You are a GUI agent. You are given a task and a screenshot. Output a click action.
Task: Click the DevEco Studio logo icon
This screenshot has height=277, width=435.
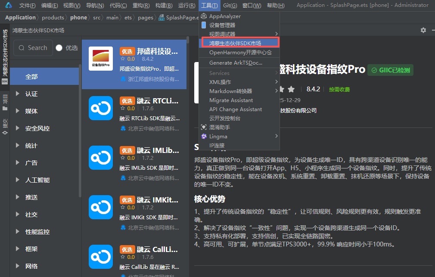pos(9,5)
